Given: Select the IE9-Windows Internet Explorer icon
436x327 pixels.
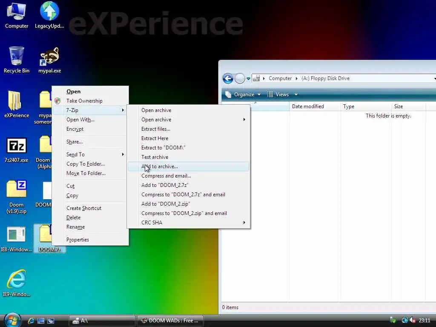Looking at the screenshot, I should click(x=17, y=283).
